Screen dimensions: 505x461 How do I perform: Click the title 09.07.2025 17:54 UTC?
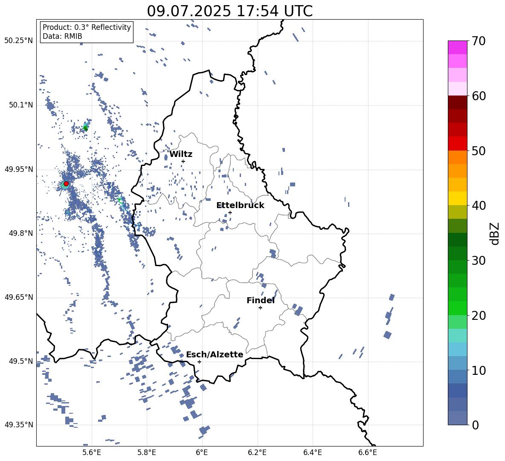tap(230, 11)
